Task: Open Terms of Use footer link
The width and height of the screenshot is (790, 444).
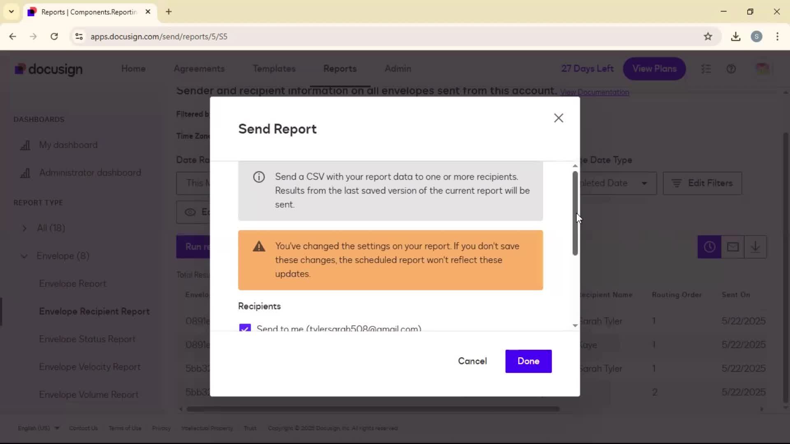Action: (125, 428)
